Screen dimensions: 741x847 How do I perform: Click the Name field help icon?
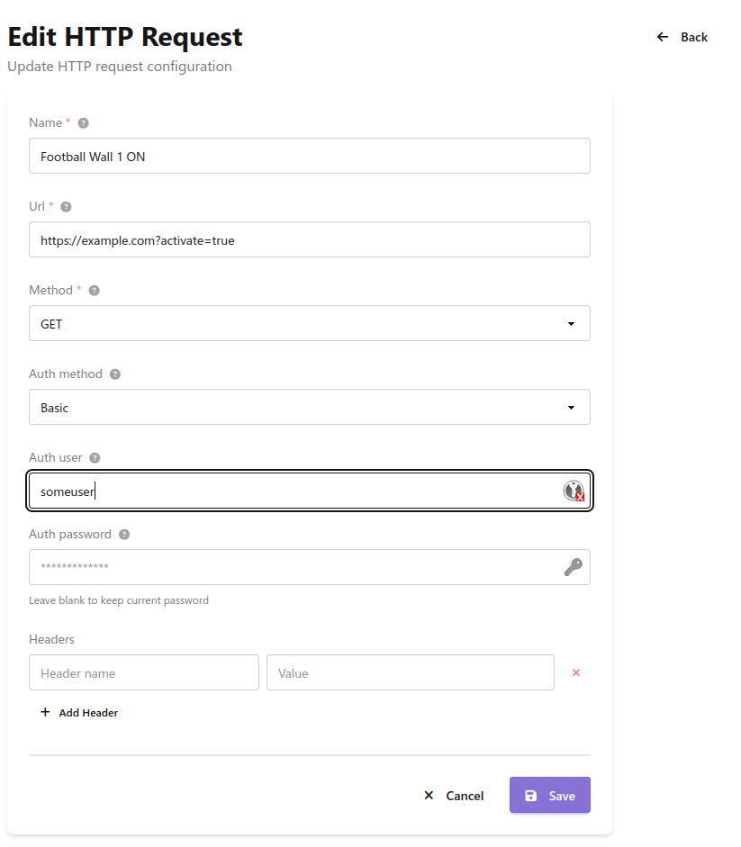pos(82,122)
